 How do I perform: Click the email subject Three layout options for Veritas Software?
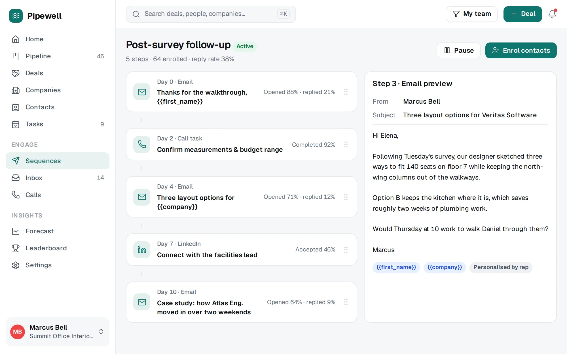click(x=470, y=115)
